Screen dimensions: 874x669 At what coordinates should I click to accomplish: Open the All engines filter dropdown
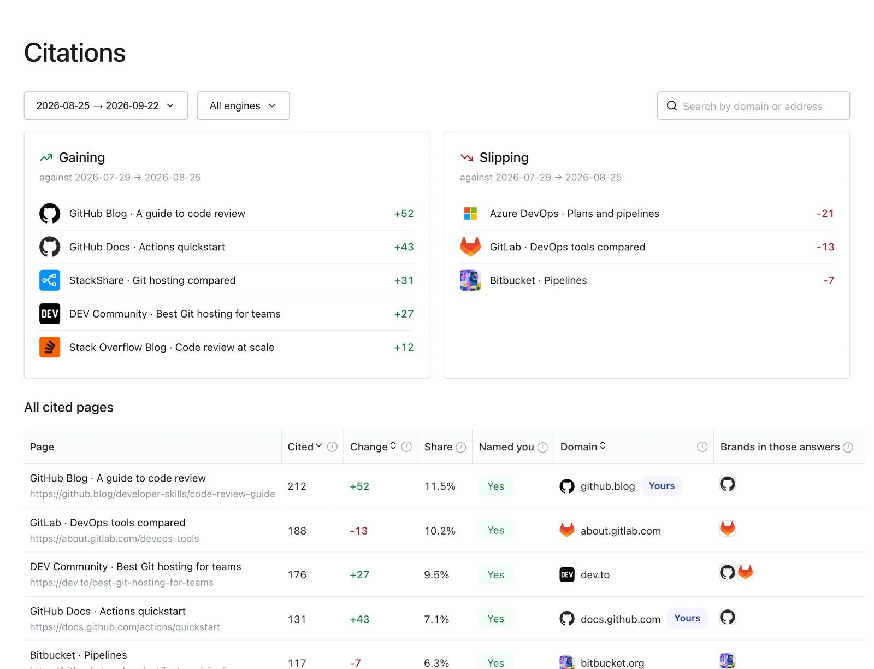tap(243, 105)
